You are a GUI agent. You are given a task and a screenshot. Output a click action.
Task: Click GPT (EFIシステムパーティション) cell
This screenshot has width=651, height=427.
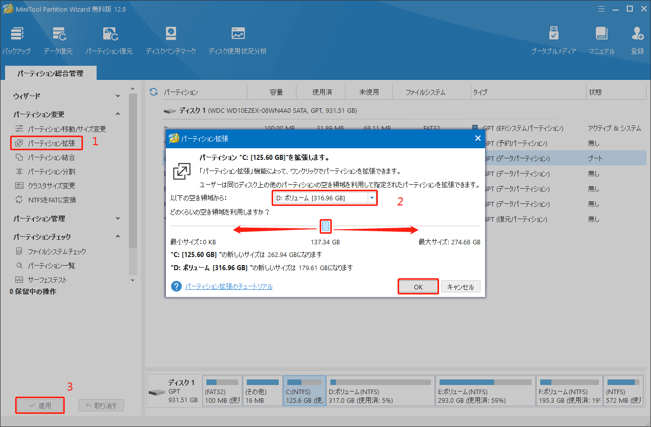tap(524, 128)
